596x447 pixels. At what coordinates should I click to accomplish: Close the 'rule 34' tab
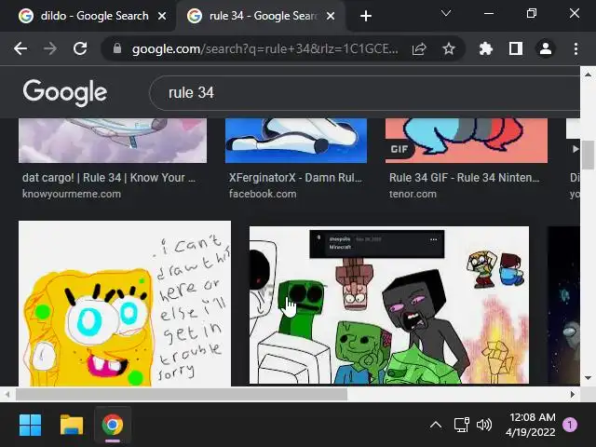pyautogui.click(x=331, y=16)
